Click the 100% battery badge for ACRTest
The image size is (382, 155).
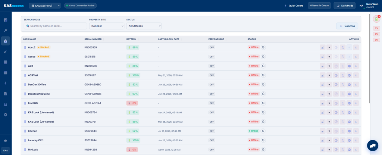133,75
